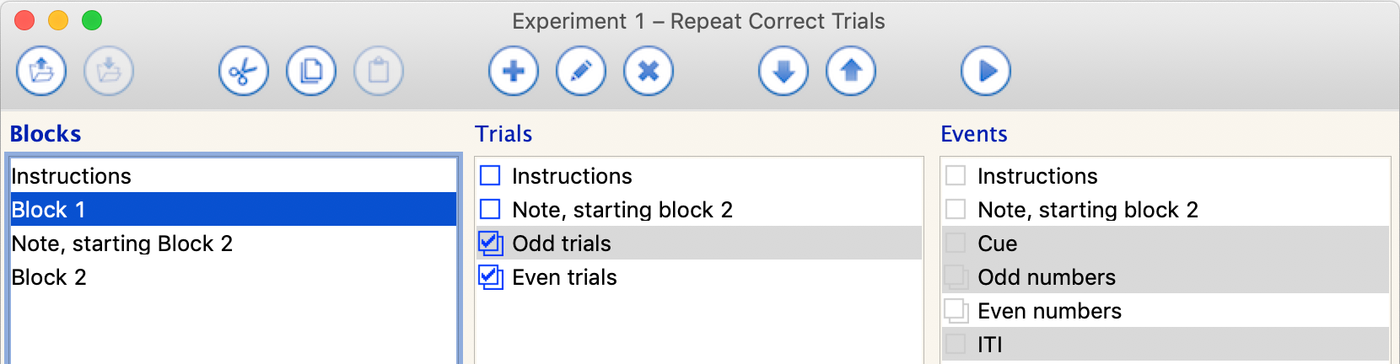Select the ITI event row
This screenshot has width=1400, height=364.
point(990,345)
